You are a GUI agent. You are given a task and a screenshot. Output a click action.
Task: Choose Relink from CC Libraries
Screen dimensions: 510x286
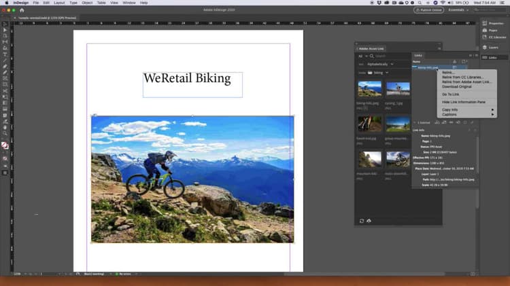coord(467,77)
